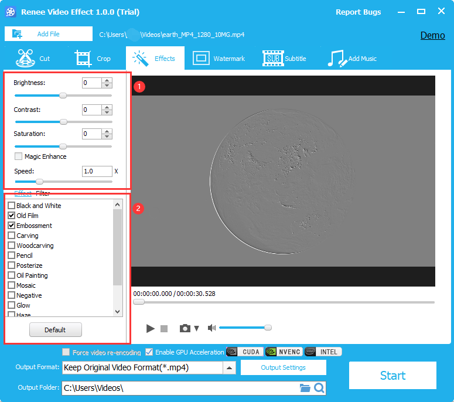This screenshot has width=454, height=402.
Task: Browse output folder with the folder icon
Action: point(305,388)
